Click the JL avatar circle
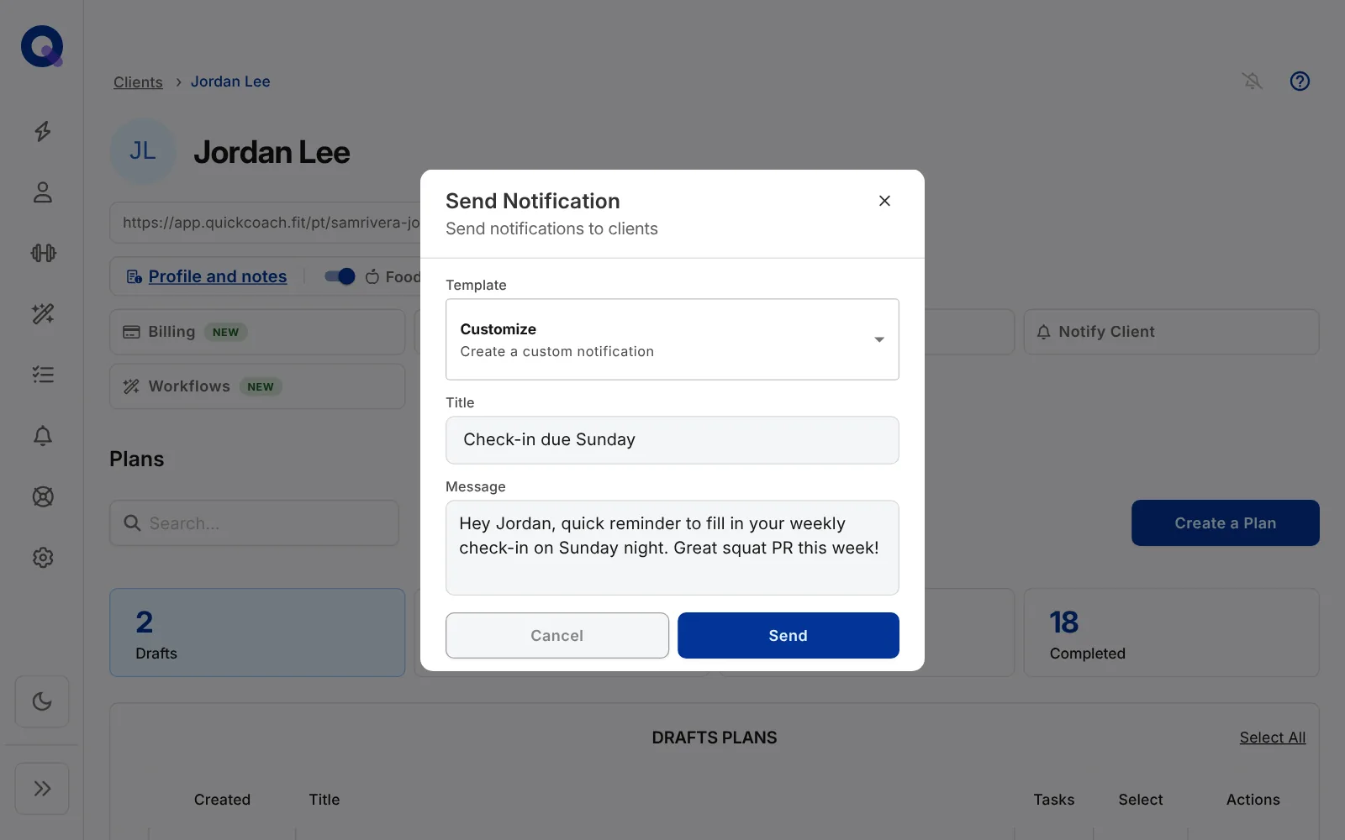 click(x=143, y=151)
